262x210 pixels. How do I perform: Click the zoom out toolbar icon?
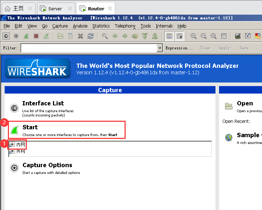tap(204, 36)
